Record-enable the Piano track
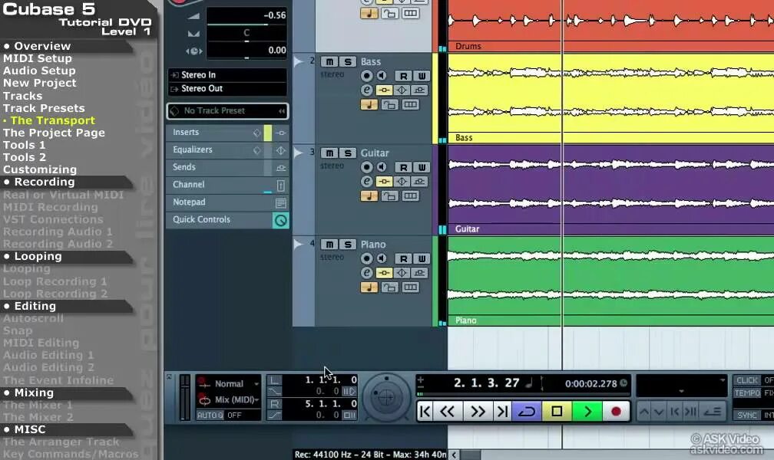 [x=366, y=258]
